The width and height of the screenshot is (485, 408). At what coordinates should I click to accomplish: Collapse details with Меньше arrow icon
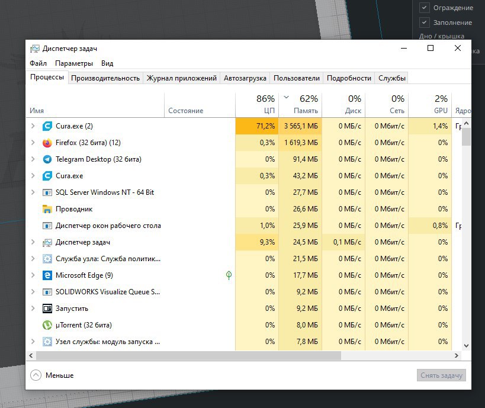(36, 375)
